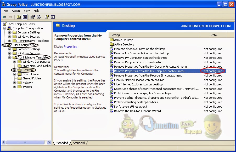Click the Local Computer Policy root icon

pyautogui.click(x=5, y=24)
